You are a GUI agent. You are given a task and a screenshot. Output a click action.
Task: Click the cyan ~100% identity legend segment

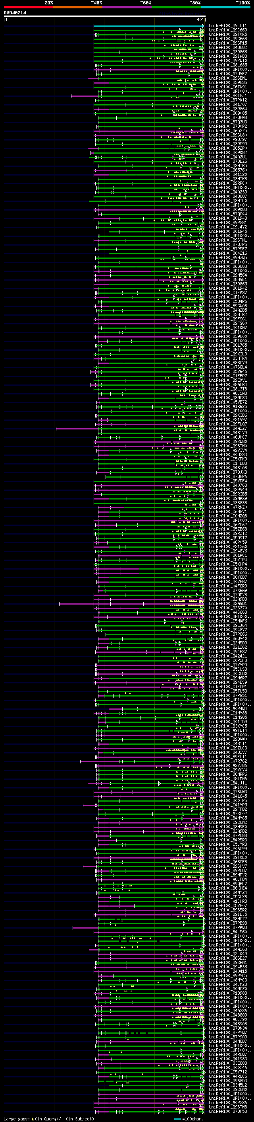(x=225, y=7)
